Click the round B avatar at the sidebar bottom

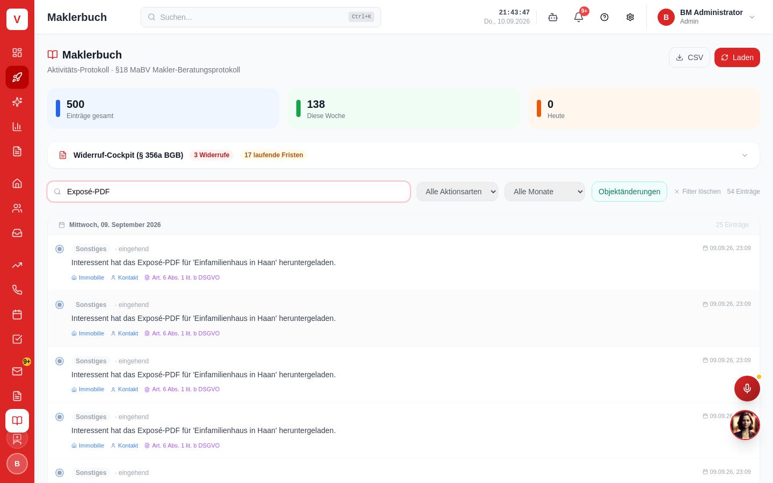click(x=17, y=464)
